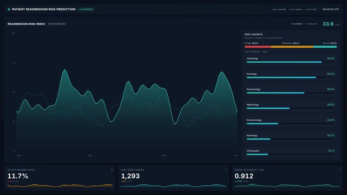Click the LIVE MODEL badge

86,9
